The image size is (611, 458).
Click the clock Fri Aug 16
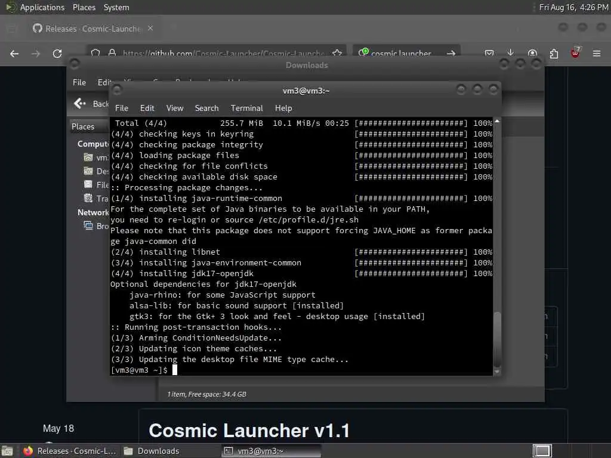click(x=573, y=7)
